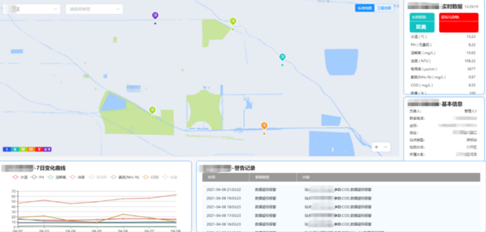Select the orange station marker on map
486x232 pixels.
pos(264,126)
